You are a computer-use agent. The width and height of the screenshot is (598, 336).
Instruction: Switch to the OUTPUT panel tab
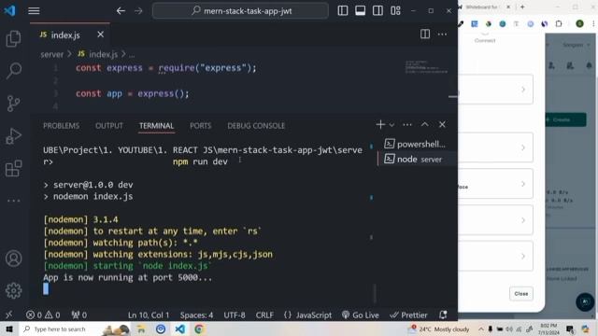tap(109, 126)
